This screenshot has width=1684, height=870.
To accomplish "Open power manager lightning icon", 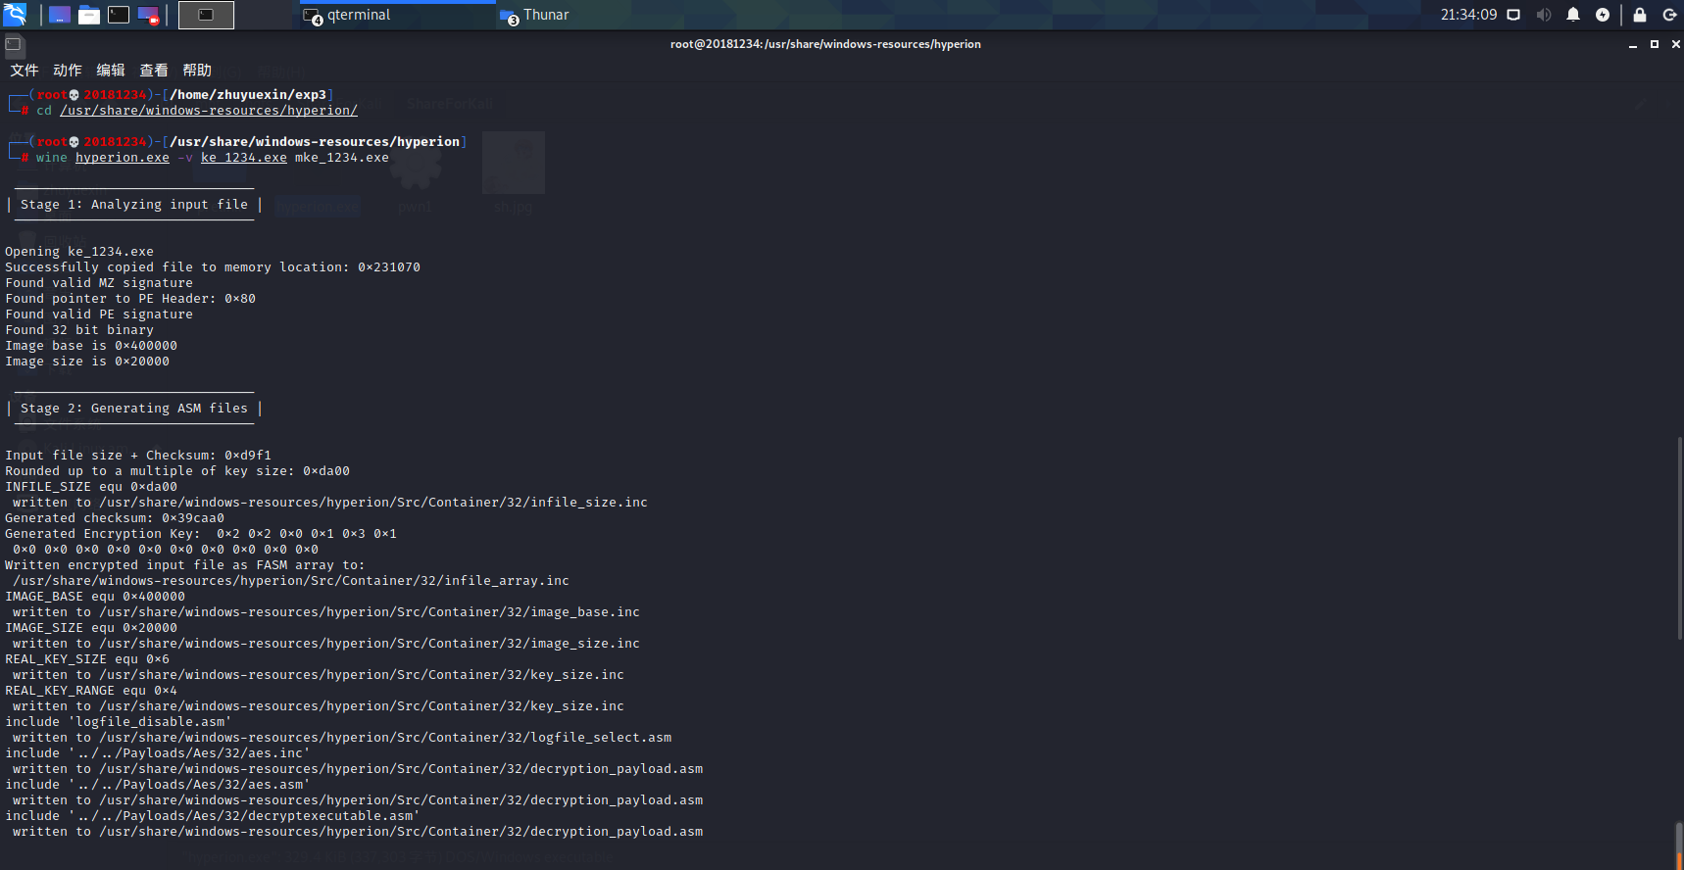I will 1603,15.
